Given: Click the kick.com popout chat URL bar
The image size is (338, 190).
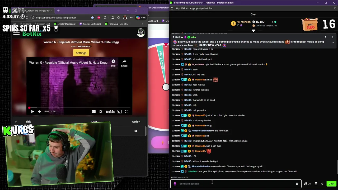Looking at the screenshot, I should [194, 8].
